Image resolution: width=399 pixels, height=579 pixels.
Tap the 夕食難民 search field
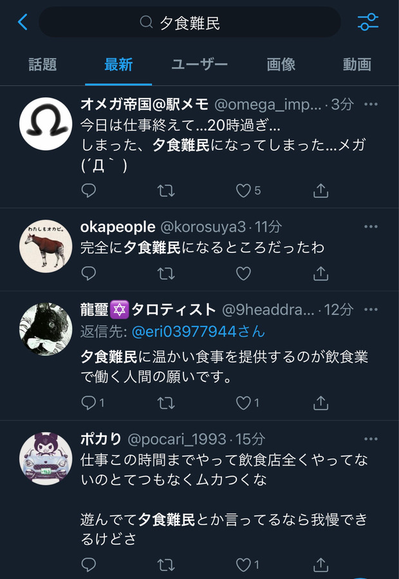coord(190,22)
